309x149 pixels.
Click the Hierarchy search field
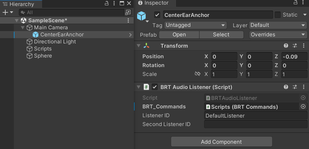[x=72, y=12]
